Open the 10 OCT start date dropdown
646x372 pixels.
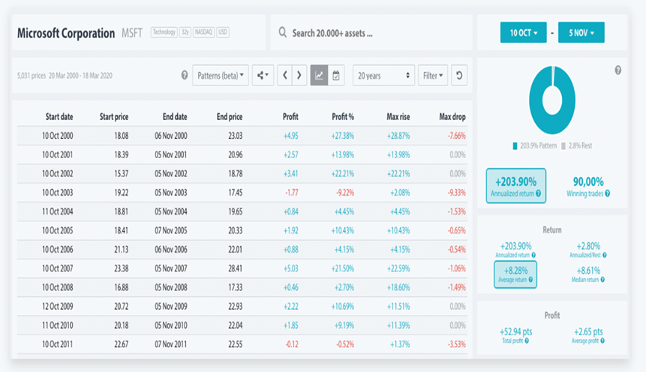(523, 32)
